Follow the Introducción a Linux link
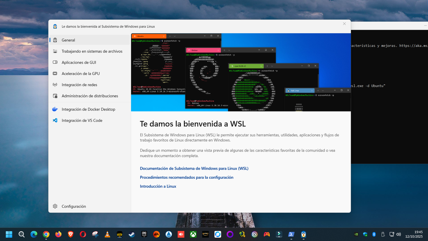The width and height of the screenshot is (428, 241). (158, 186)
